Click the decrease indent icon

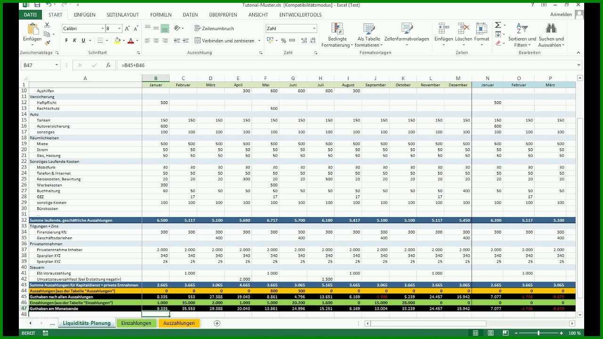click(x=177, y=41)
